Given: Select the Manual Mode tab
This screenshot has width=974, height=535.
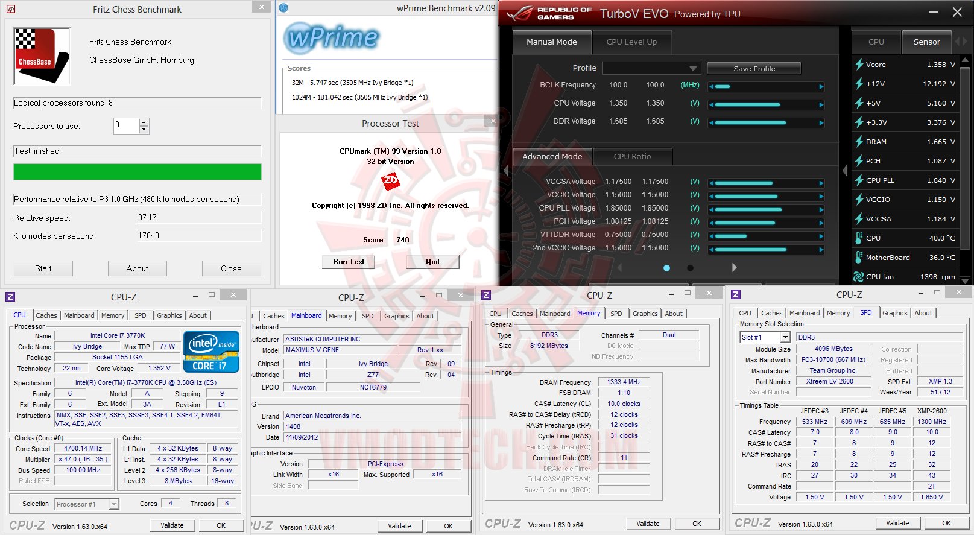Looking at the screenshot, I should 551,42.
